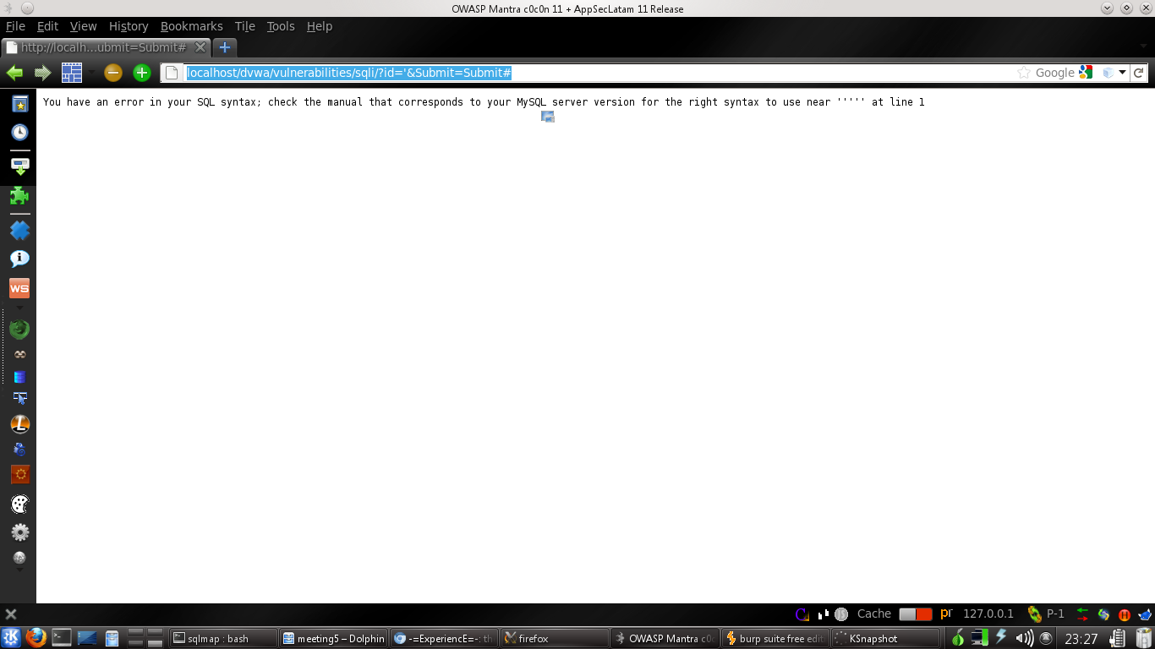The height and width of the screenshot is (649, 1155).
Task: Open the Tools menu
Action: (280, 26)
